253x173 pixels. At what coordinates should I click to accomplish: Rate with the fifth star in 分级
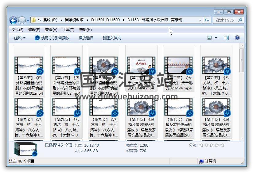(x=222, y=145)
